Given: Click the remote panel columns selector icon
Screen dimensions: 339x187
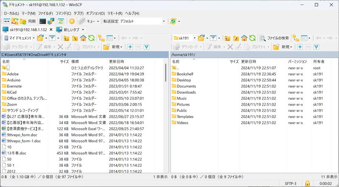Looking at the screenshot, I should tap(304, 38).
